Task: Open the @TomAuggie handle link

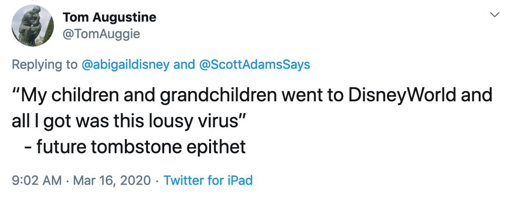Action: [x=101, y=33]
